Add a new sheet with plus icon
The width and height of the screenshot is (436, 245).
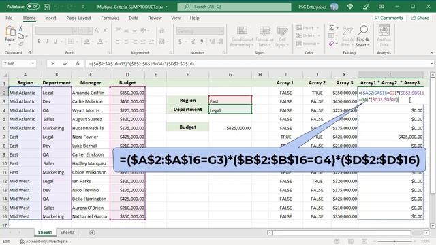[x=92, y=233]
